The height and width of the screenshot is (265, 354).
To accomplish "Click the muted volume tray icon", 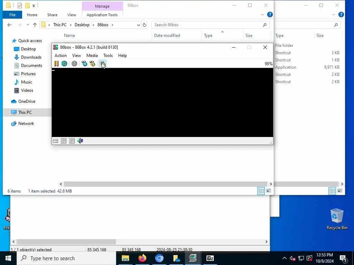I will pos(292,258).
